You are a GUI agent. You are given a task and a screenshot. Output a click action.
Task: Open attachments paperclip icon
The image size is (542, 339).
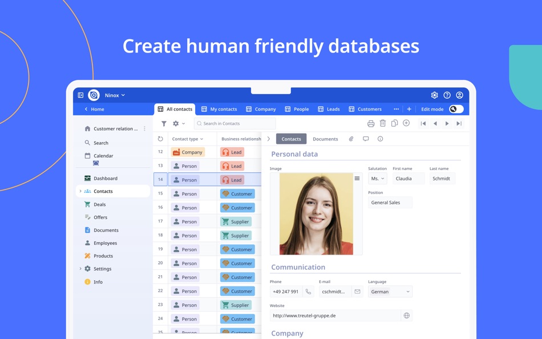point(351,139)
